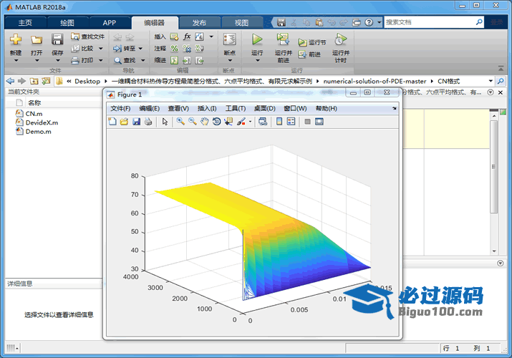Click the back arrow in address bar
Viewport: 512px width, 358px height.
10,81
